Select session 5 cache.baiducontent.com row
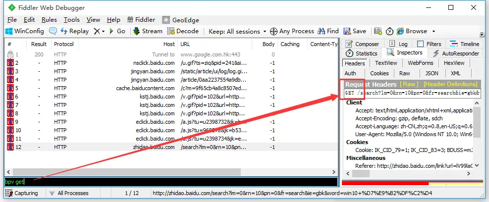The image size is (489, 202). 171,88
